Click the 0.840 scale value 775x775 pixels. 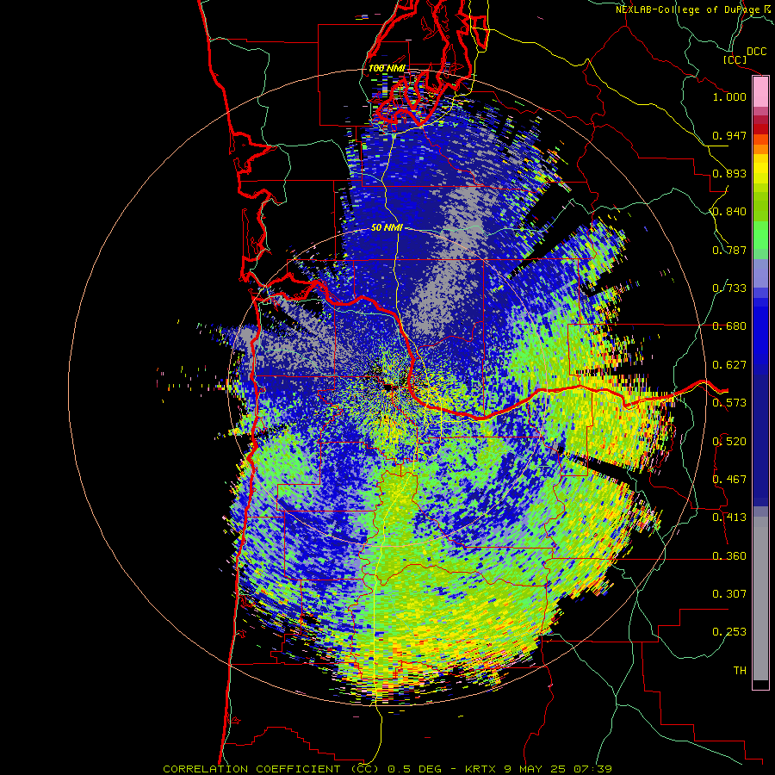[729, 212]
